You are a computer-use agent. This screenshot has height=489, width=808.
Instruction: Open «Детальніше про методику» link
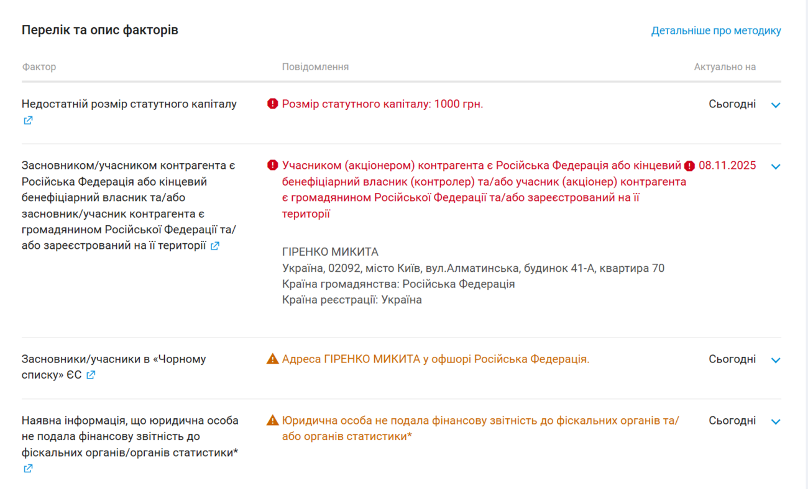click(716, 30)
